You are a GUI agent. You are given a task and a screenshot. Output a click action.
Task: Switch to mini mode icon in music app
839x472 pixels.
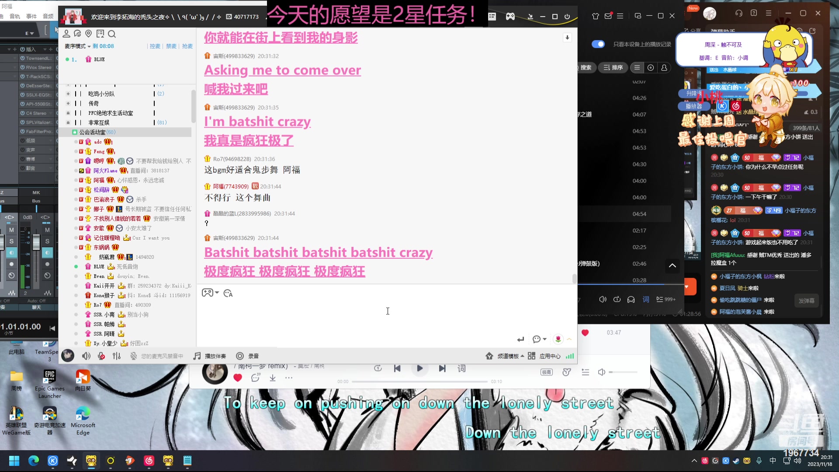pos(638,16)
